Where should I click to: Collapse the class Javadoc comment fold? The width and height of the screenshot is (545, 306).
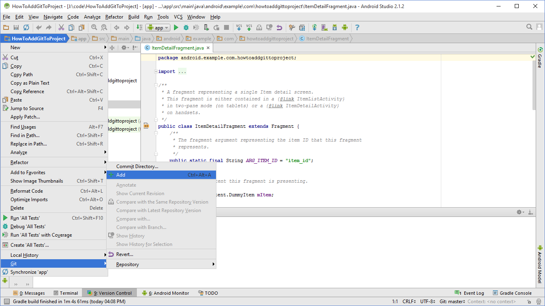(156, 85)
